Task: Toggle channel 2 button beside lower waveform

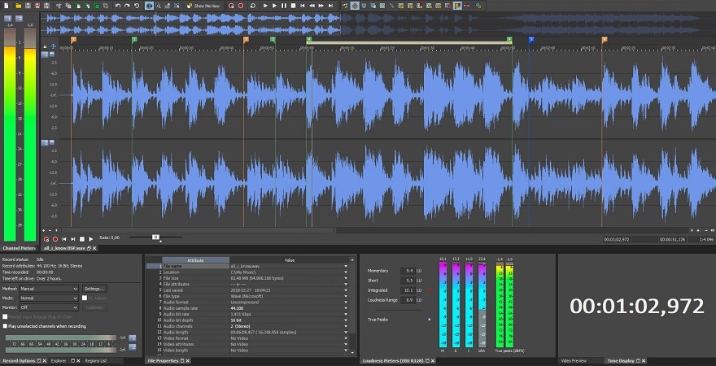Action: [45, 143]
